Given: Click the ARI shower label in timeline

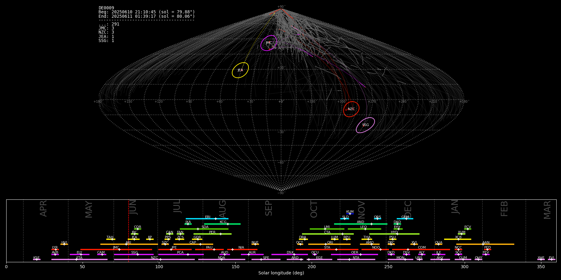Looking at the screenshot, I should click(128, 243).
